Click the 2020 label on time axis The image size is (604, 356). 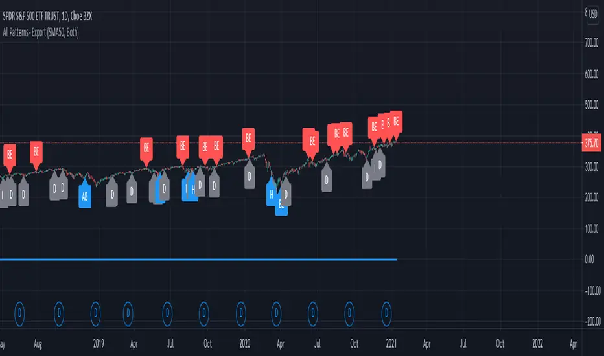pos(244,343)
